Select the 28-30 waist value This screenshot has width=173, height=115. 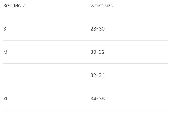coord(97,29)
